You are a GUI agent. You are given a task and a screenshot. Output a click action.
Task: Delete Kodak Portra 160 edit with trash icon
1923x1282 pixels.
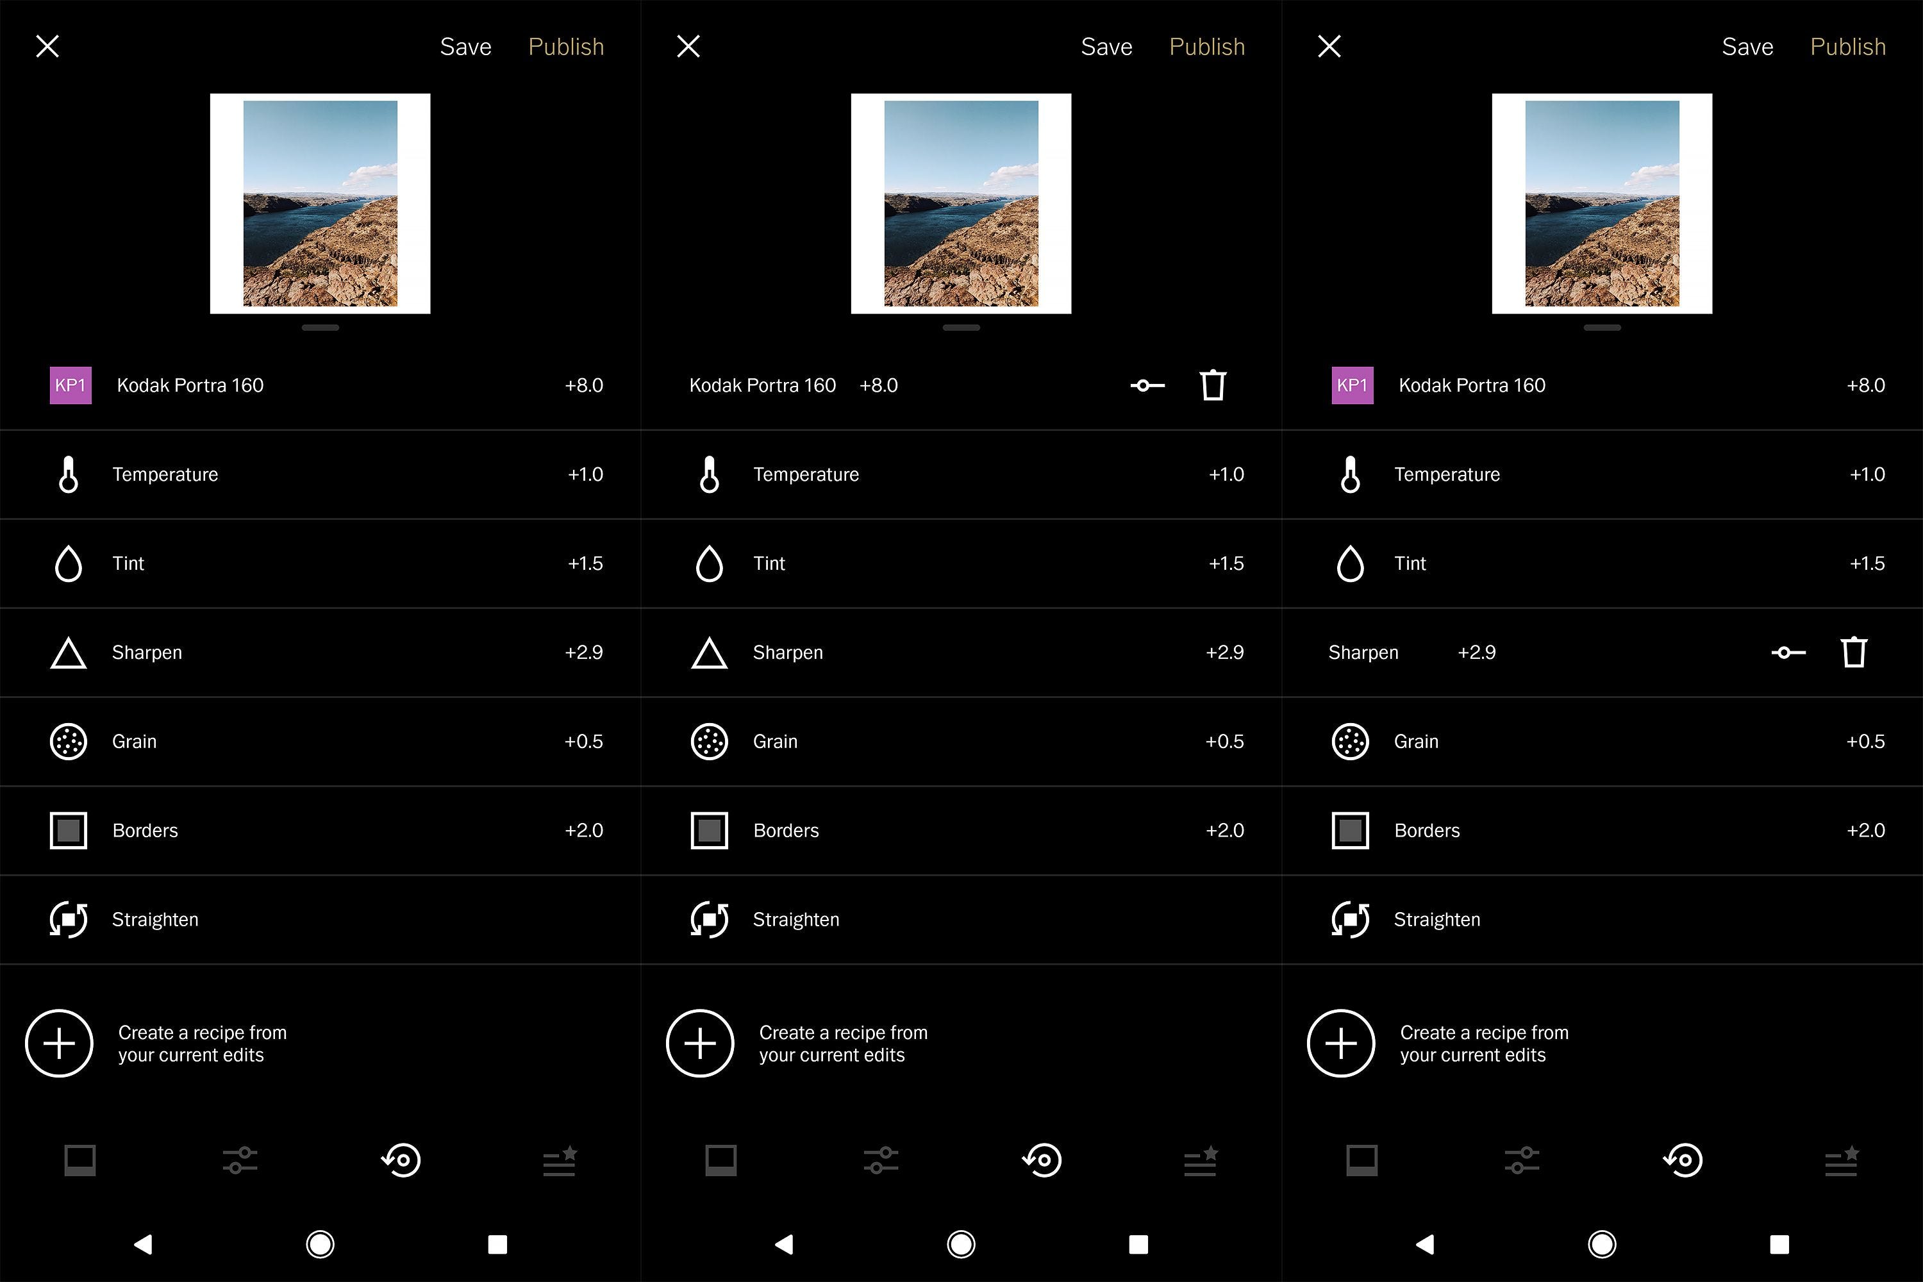(x=1213, y=385)
